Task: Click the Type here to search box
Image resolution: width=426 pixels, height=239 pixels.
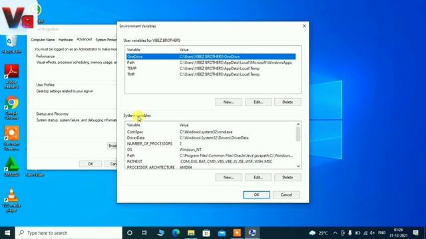Action: [69, 233]
